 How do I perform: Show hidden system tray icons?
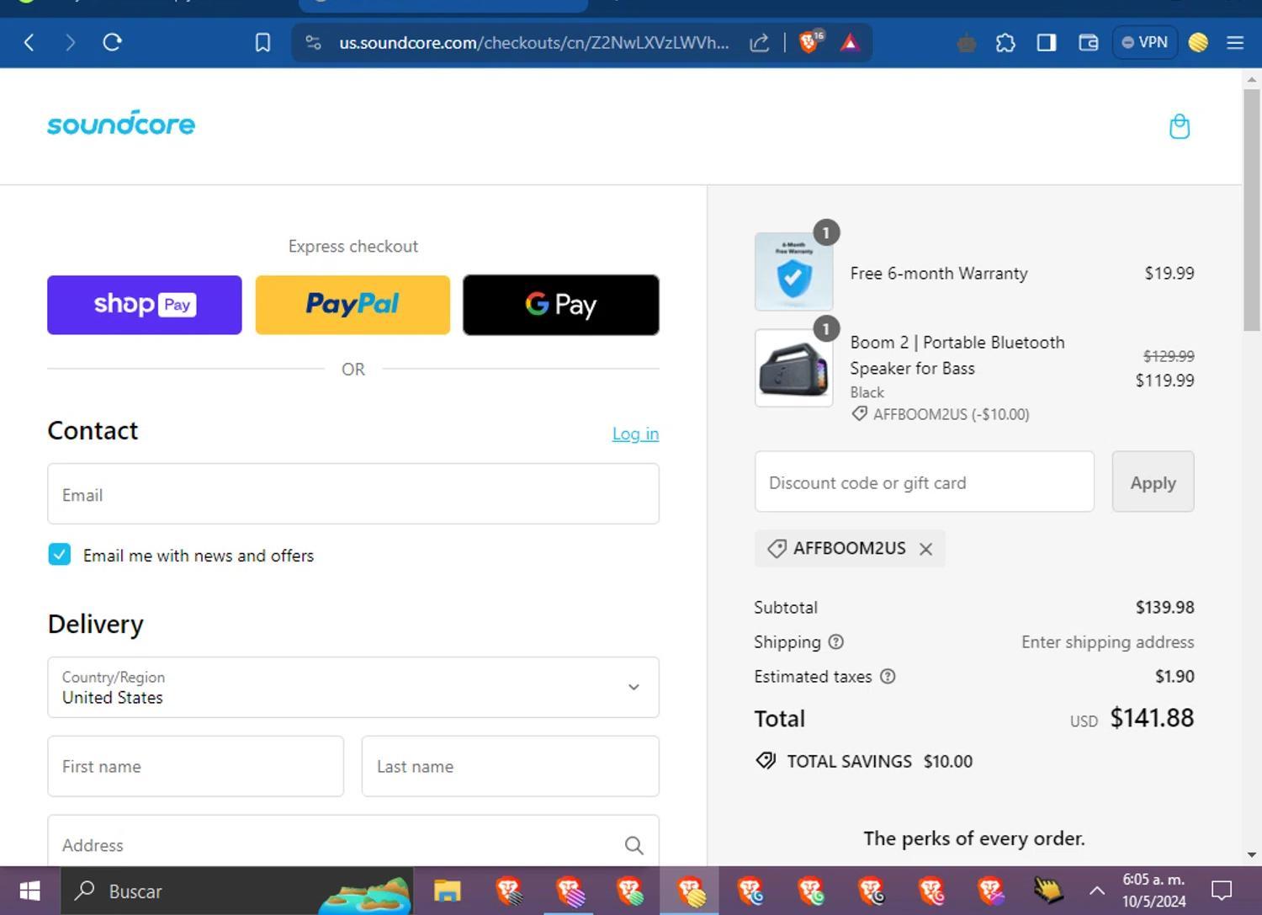[x=1096, y=891]
